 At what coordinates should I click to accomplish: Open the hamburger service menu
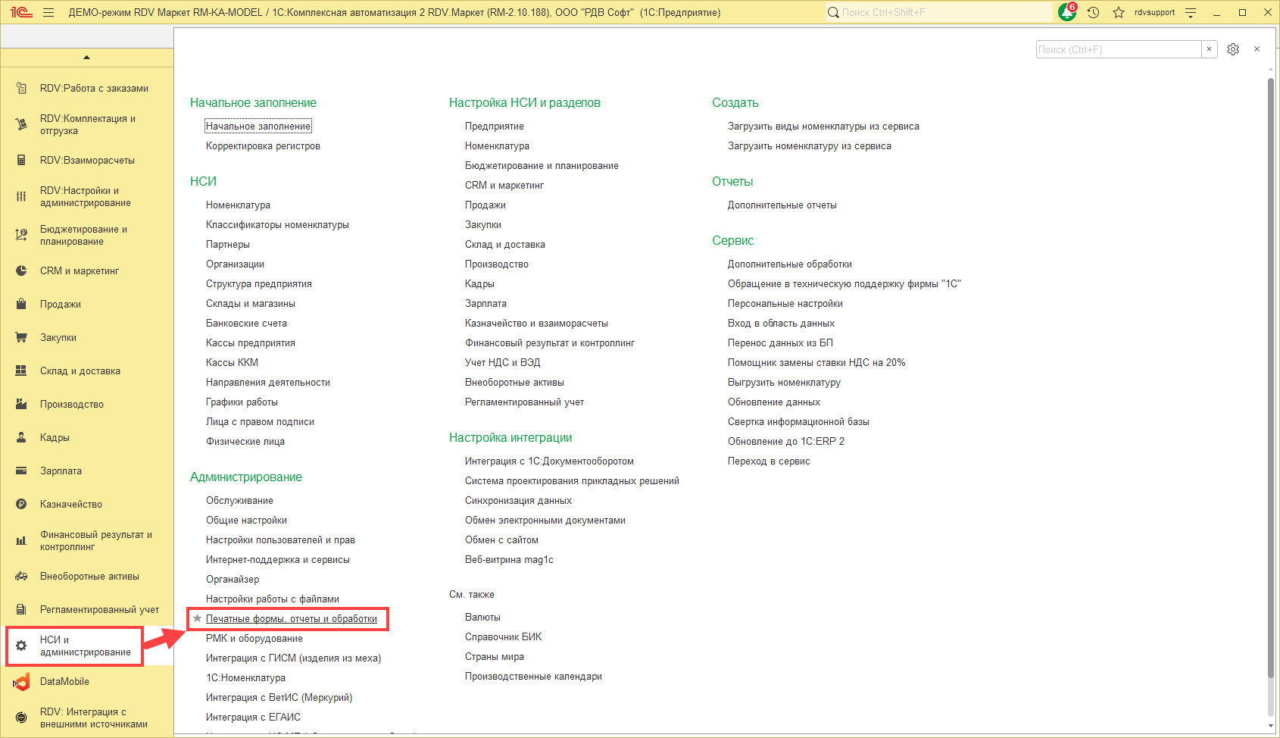pos(48,12)
